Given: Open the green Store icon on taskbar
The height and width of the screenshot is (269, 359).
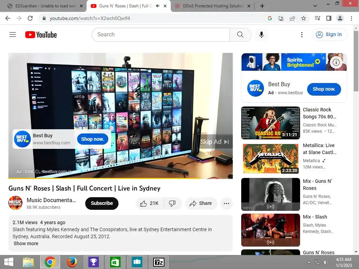Looking at the screenshot, I should click(x=115, y=262).
